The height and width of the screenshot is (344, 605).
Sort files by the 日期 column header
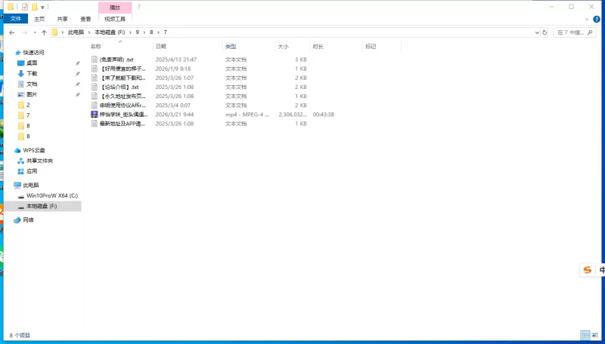pyautogui.click(x=160, y=46)
